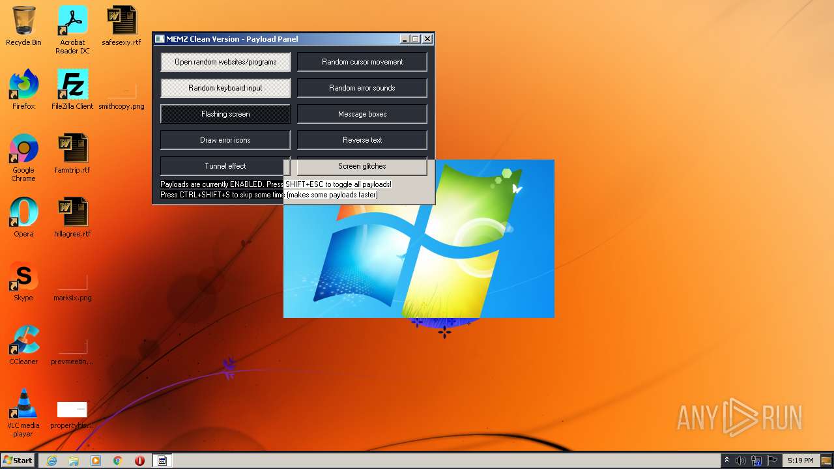Launch the Opera desktop shortcut
The width and height of the screenshot is (834, 469).
pos(23,218)
